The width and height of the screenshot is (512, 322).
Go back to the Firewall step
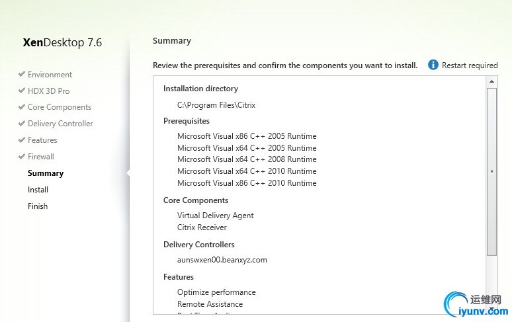41,157
